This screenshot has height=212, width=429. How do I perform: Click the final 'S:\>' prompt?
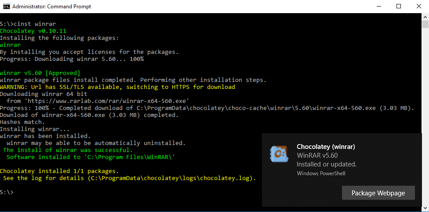coord(7,192)
